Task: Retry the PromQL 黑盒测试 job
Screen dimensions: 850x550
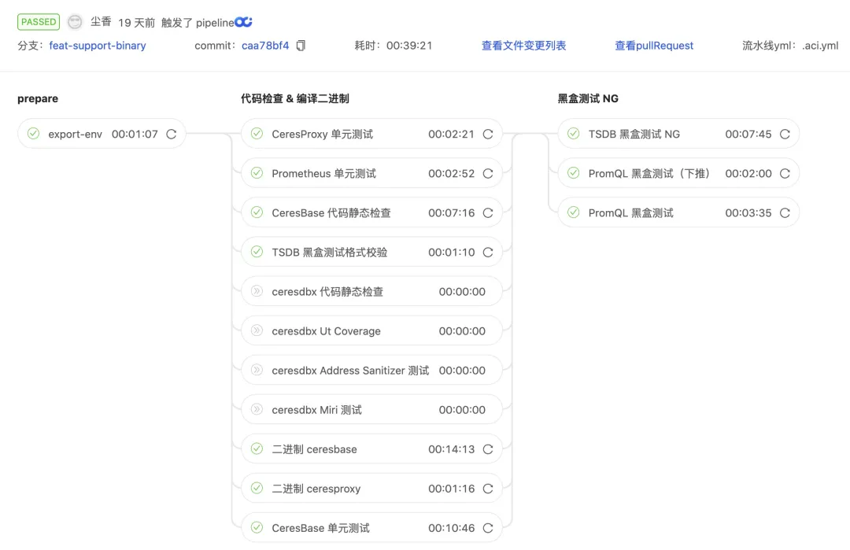Action: 785,213
